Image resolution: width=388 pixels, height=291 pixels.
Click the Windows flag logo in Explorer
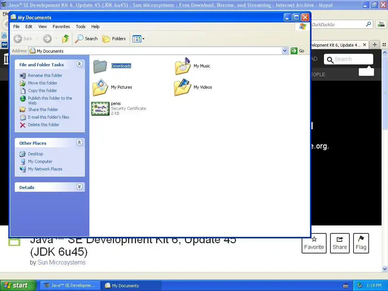click(x=302, y=27)
